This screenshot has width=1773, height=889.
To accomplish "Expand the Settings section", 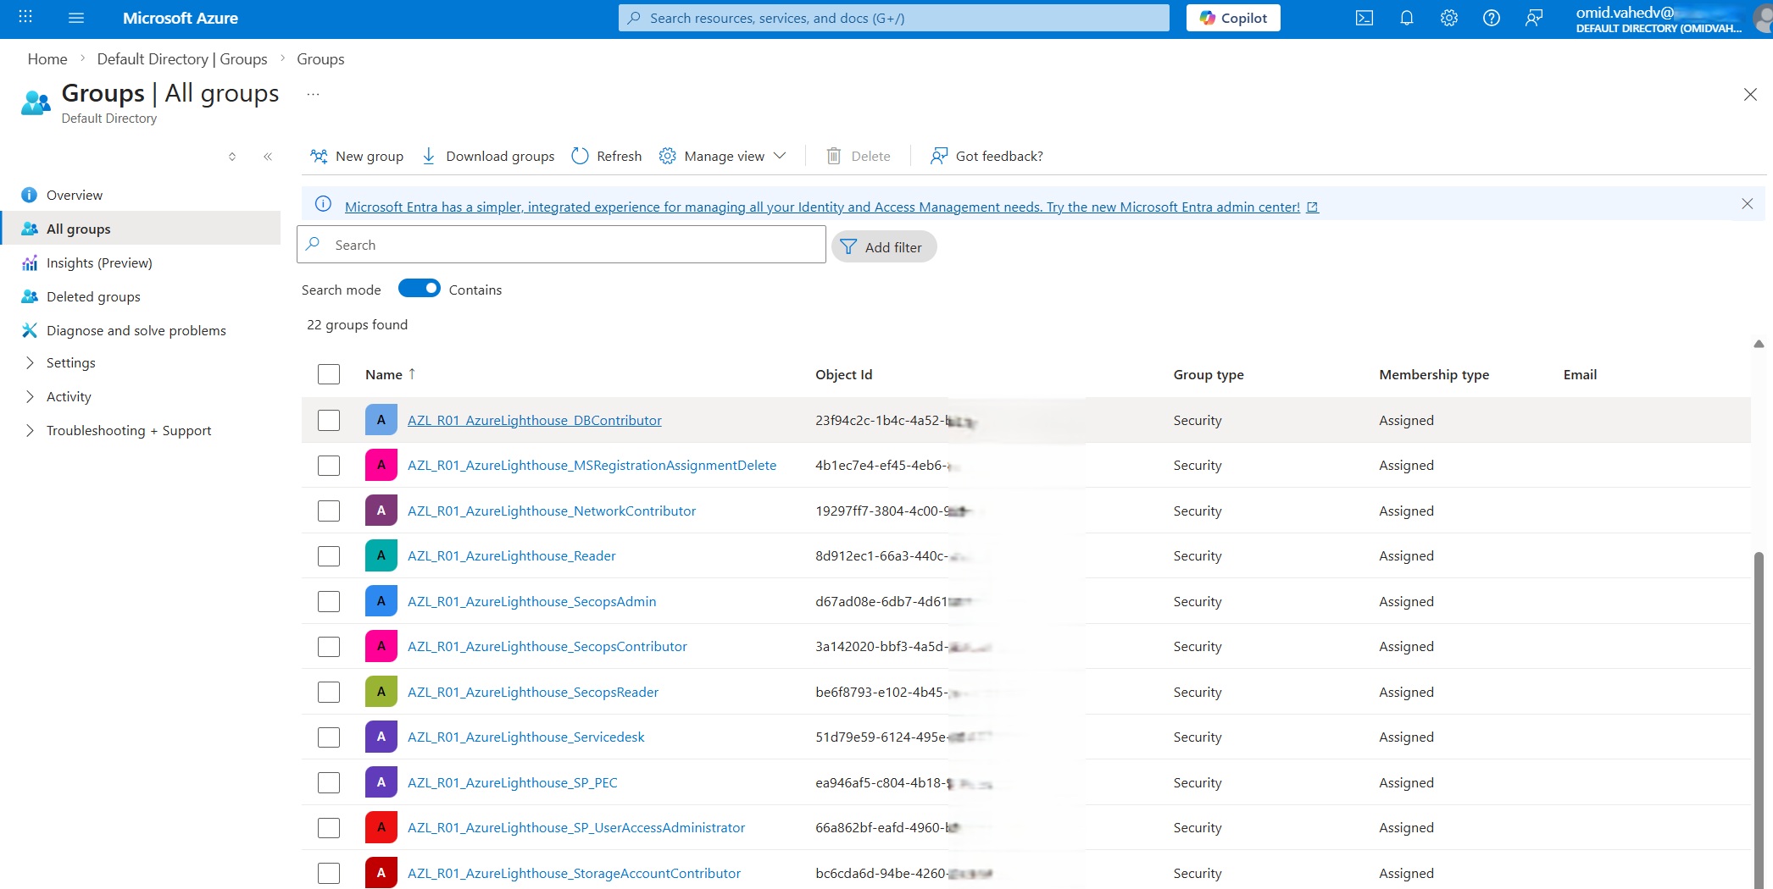I will 71,362.
